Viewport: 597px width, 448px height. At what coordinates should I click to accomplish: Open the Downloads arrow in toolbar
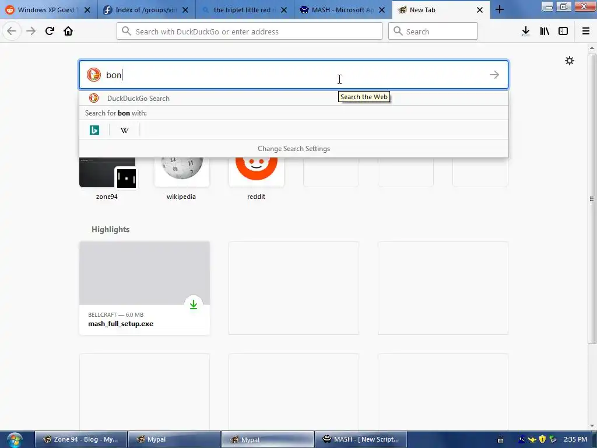pyautogui.click(x=526, y=31)
